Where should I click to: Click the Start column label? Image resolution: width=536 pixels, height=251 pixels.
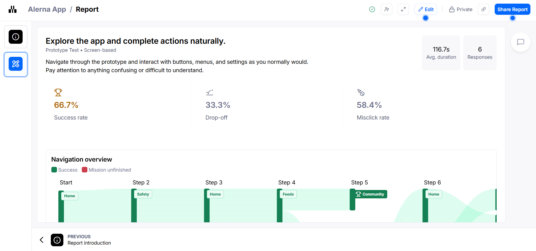[66, 182]
